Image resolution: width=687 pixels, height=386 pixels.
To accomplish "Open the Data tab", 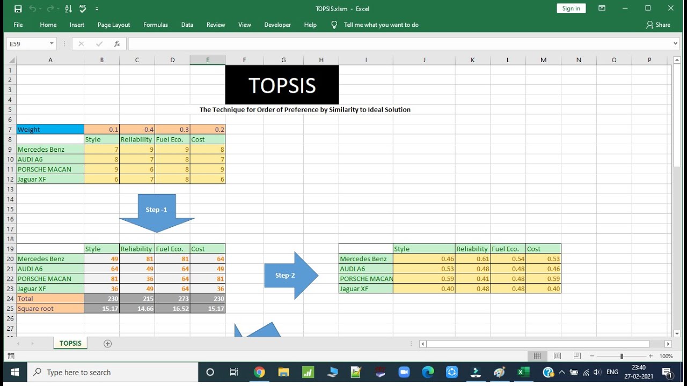I will click(x=187, y=25).
